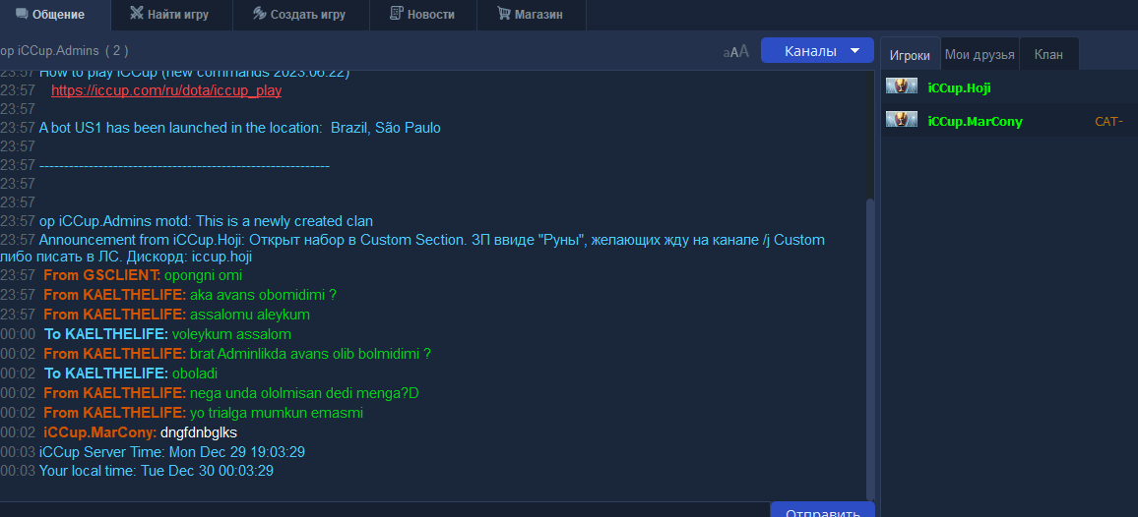Click iCCup.Hoji's trophy rank badge
The image size is (1138, 517).
[x=902, y=87]
